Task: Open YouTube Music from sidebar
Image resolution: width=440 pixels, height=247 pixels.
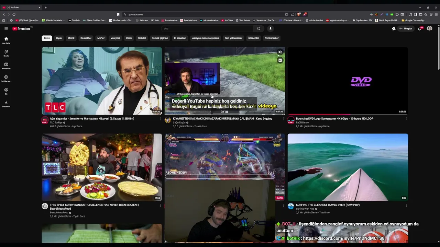Action: (x=6, y=79)
